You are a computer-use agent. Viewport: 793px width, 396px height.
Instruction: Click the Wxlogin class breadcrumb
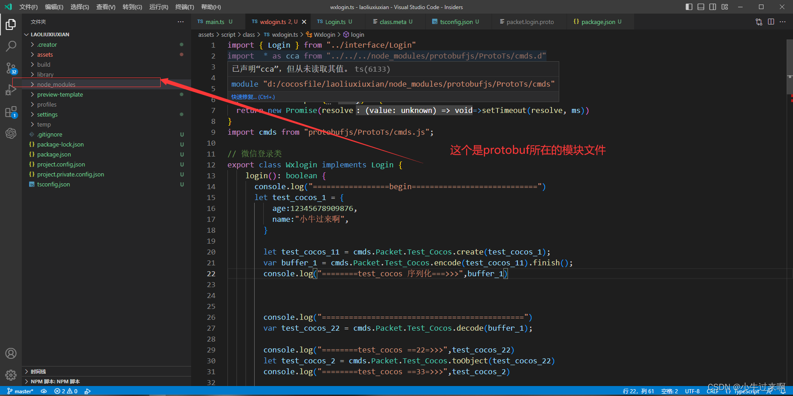point(320,34)
